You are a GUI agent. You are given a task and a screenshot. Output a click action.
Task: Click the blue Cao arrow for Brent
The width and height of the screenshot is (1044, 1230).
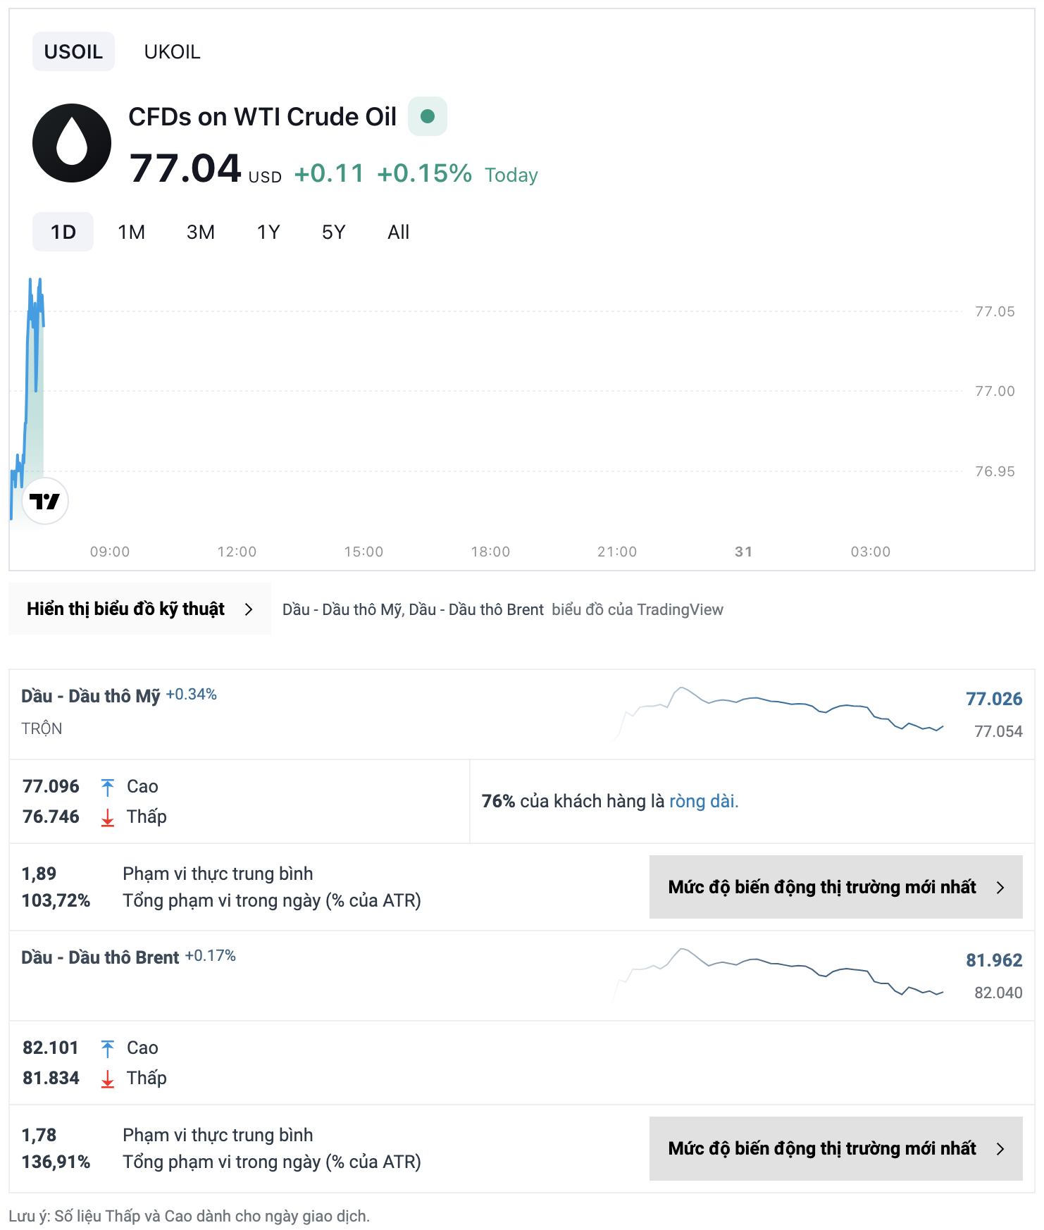click(x=107, y=1048)
